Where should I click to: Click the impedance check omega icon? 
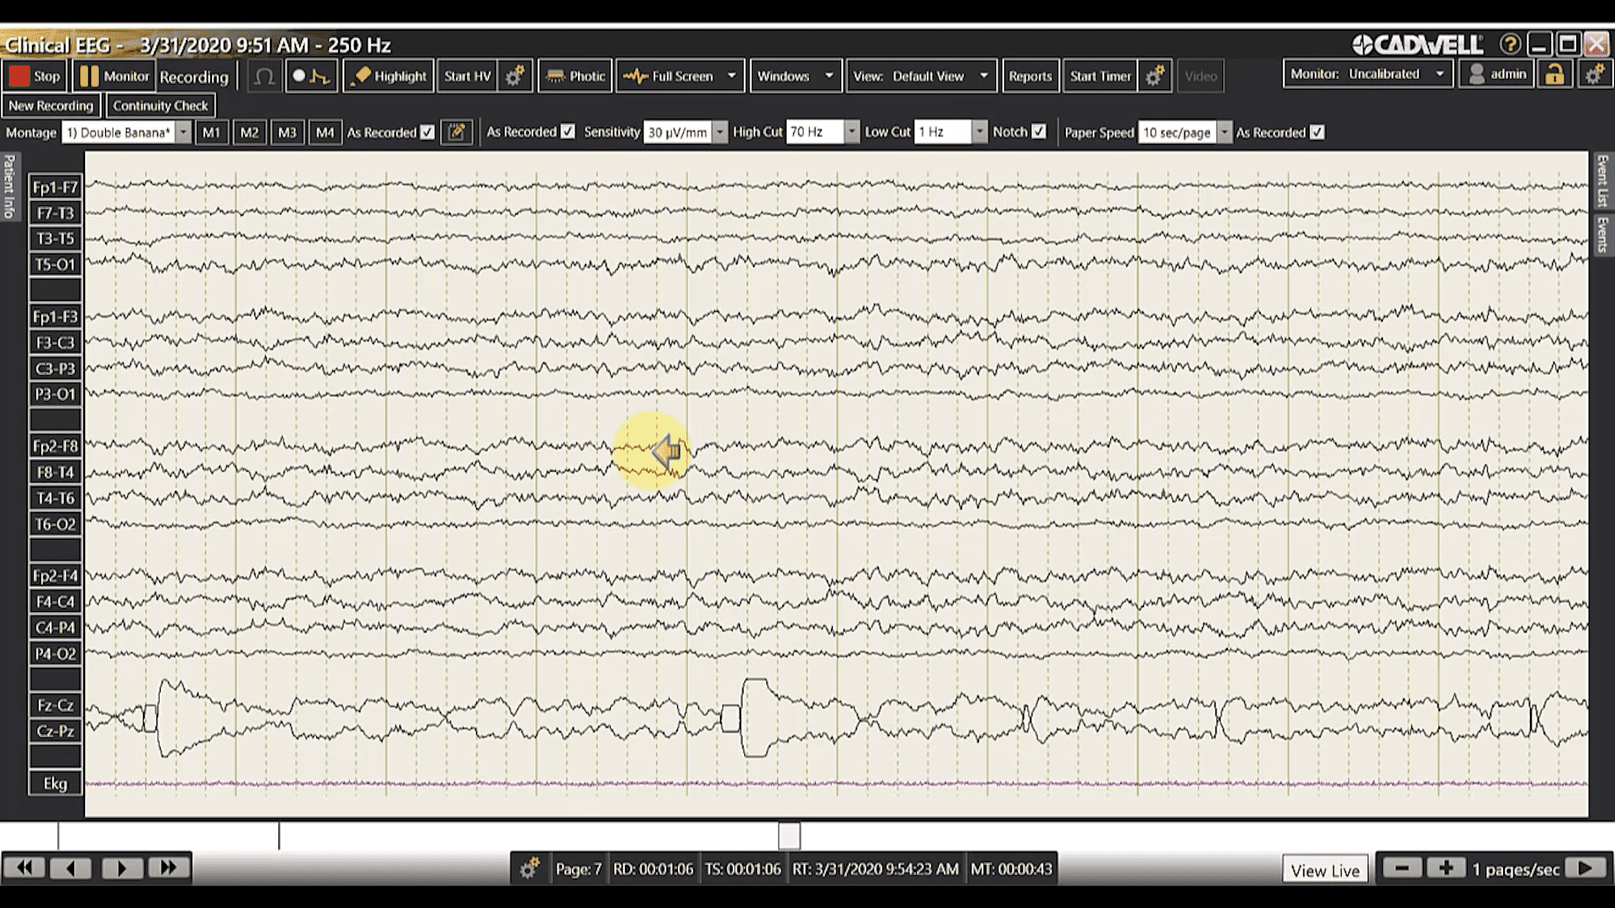click(x=264, y=77)
